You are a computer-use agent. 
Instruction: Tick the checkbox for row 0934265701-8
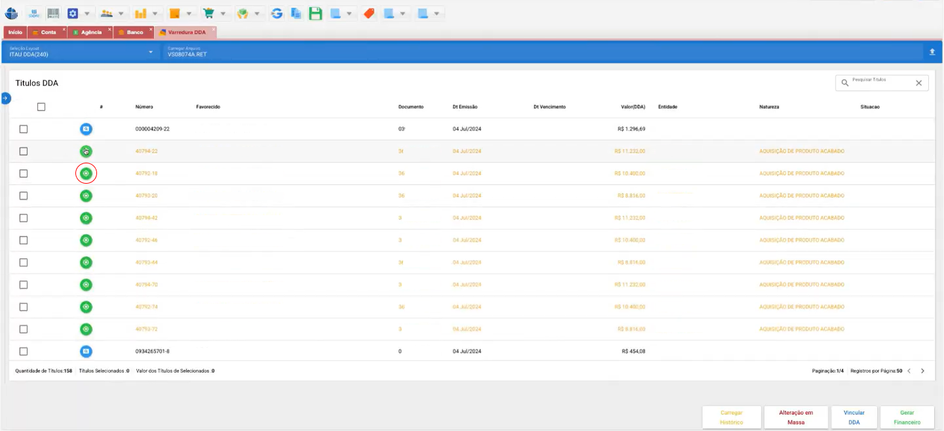pos(24,352)
